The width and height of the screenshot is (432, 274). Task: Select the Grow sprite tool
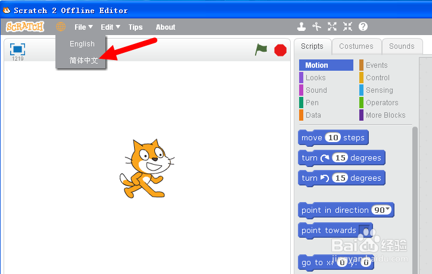click(332, 27)
